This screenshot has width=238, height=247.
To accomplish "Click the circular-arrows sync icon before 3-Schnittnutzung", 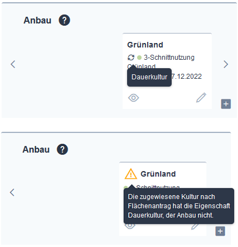I will pos(131,58).
